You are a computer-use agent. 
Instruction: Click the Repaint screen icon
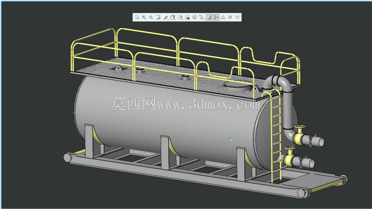tap(158, 17)
